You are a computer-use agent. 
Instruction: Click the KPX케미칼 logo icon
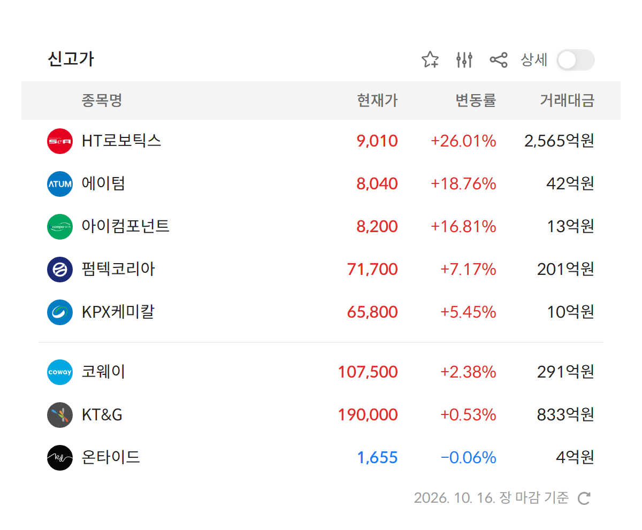pyautogui.click(x=60, y=312)
